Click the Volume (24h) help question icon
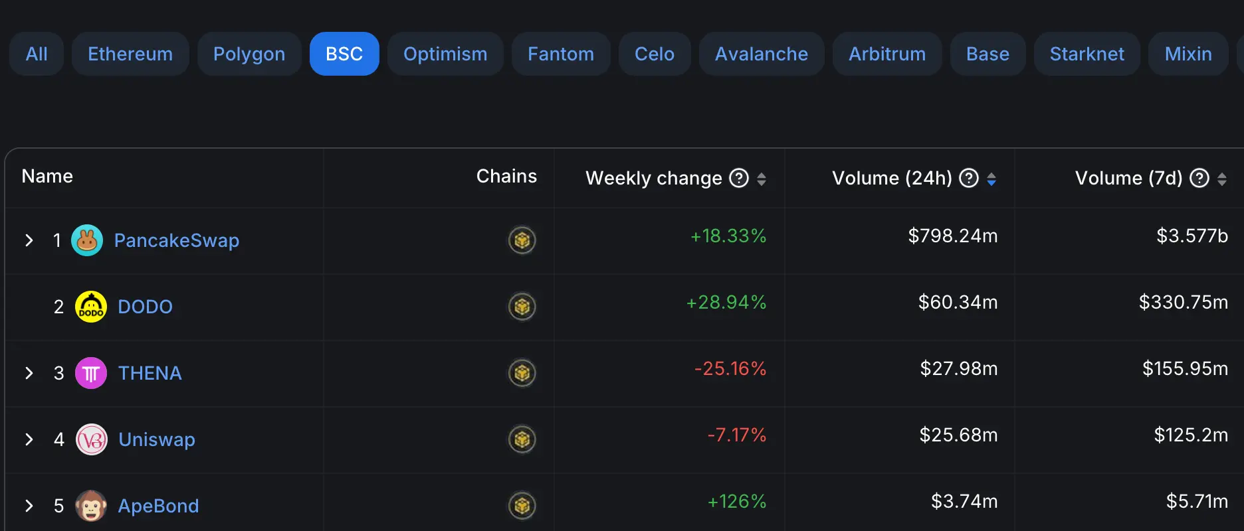 [969, 178]
